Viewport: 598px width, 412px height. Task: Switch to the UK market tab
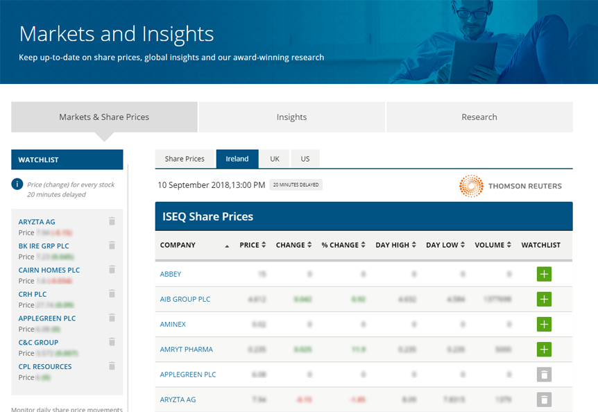[275, 159]
